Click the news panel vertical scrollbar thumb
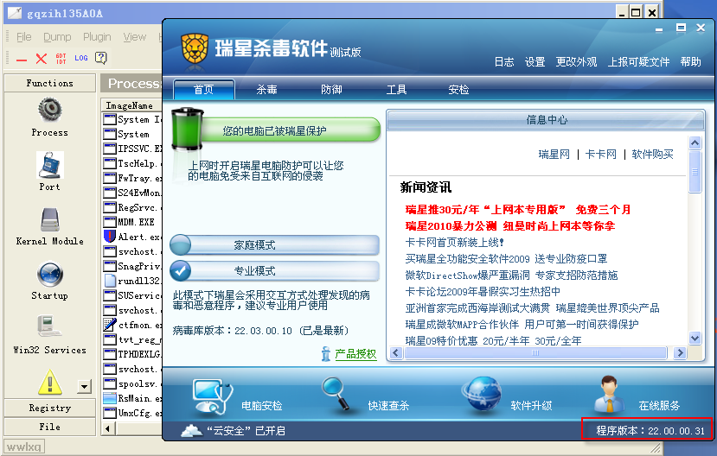717x456 pixels. point(695,172)
